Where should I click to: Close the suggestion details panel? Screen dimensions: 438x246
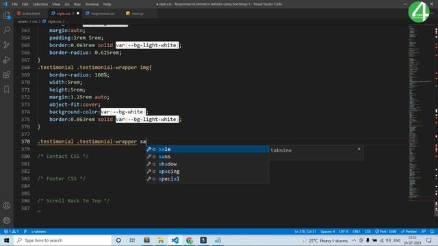359,149
